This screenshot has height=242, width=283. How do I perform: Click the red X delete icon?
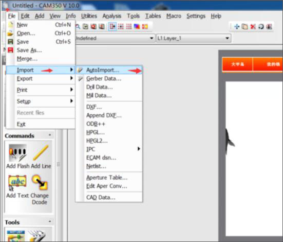pos(253,27)
